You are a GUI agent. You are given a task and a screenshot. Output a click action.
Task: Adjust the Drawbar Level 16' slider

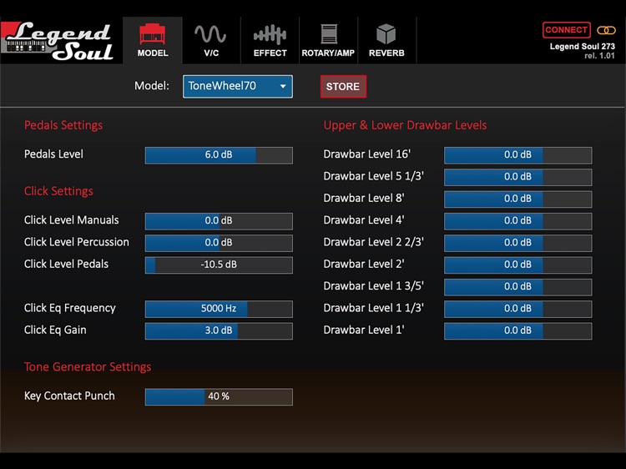click(517, 155)
